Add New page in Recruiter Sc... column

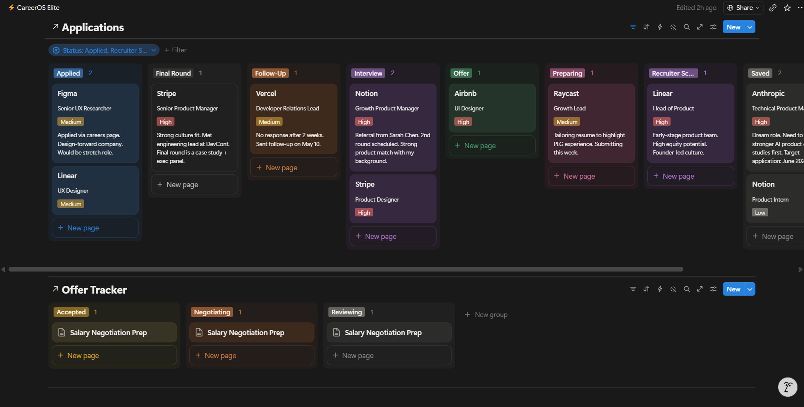(691, 176)
